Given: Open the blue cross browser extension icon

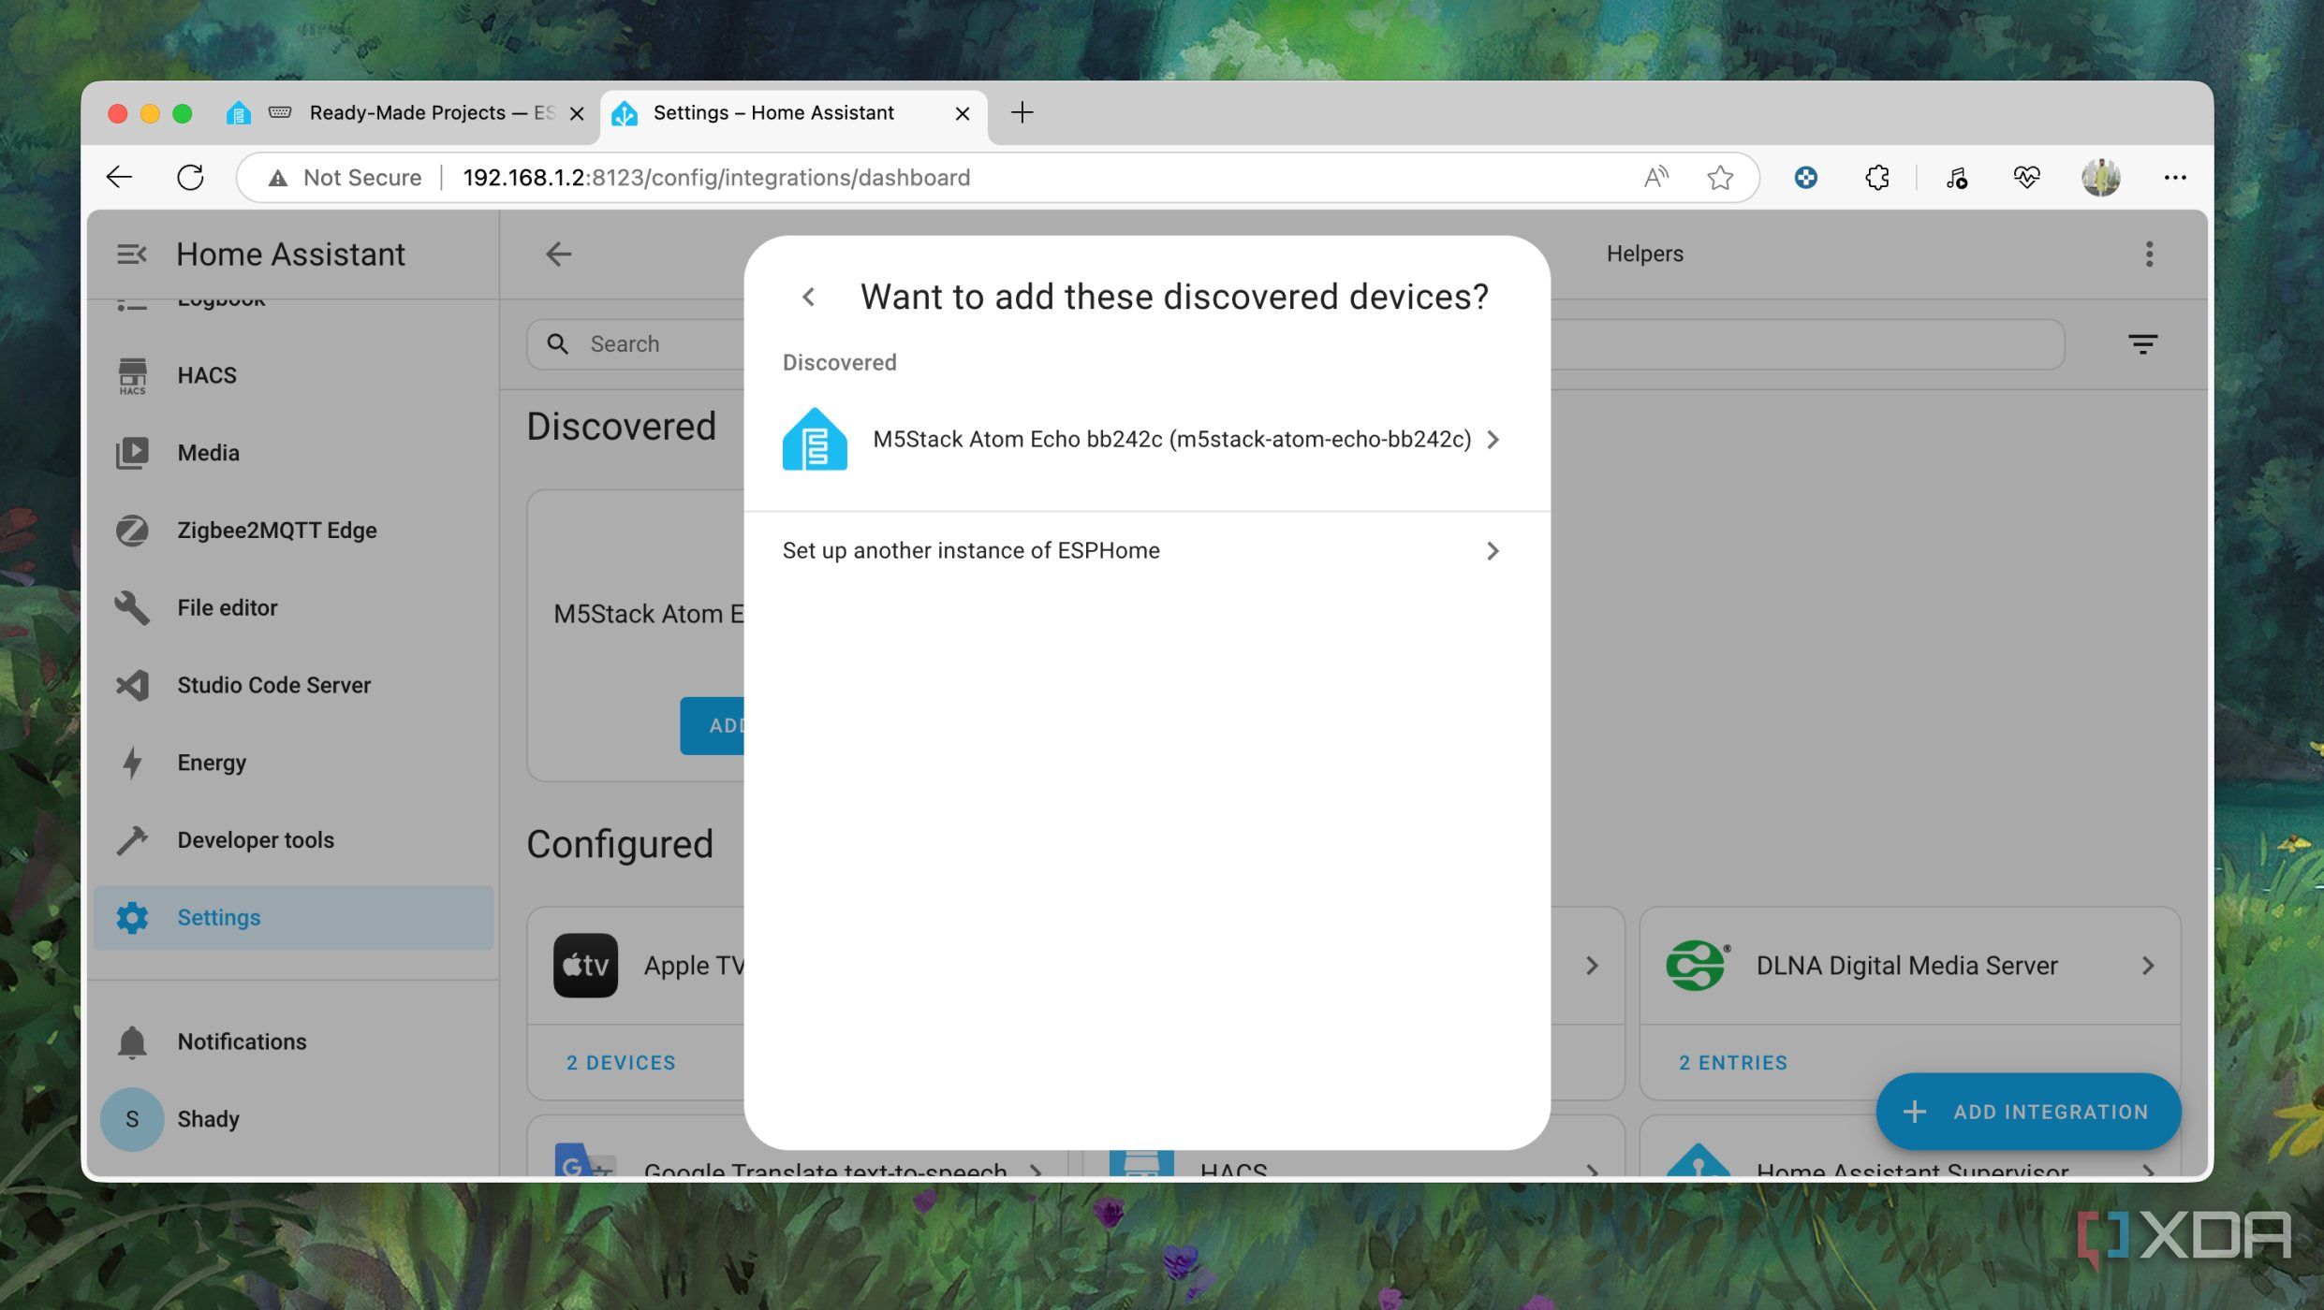Looking at the screenshot, I should [x=1805, y=178].
